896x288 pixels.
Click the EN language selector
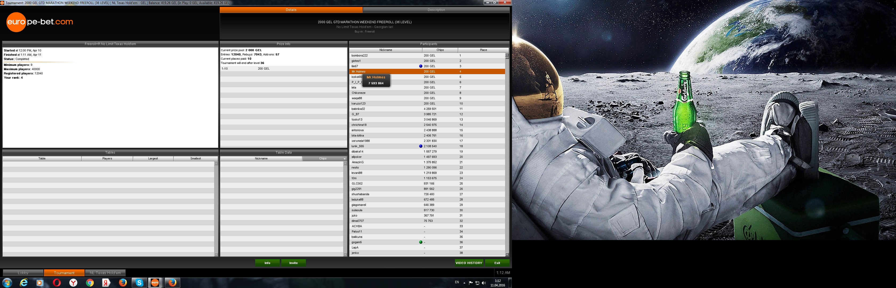[x=457, y=282]
